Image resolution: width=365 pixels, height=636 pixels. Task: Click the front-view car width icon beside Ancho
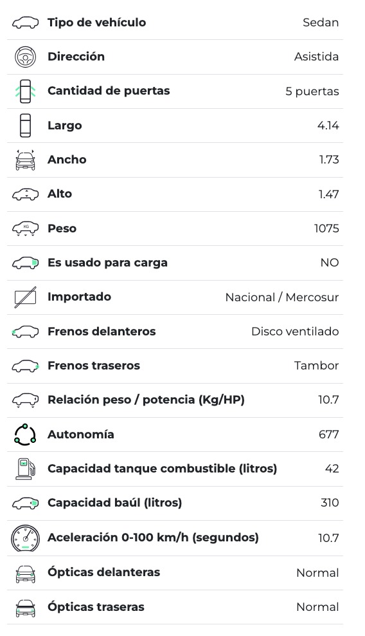point(25,160)
